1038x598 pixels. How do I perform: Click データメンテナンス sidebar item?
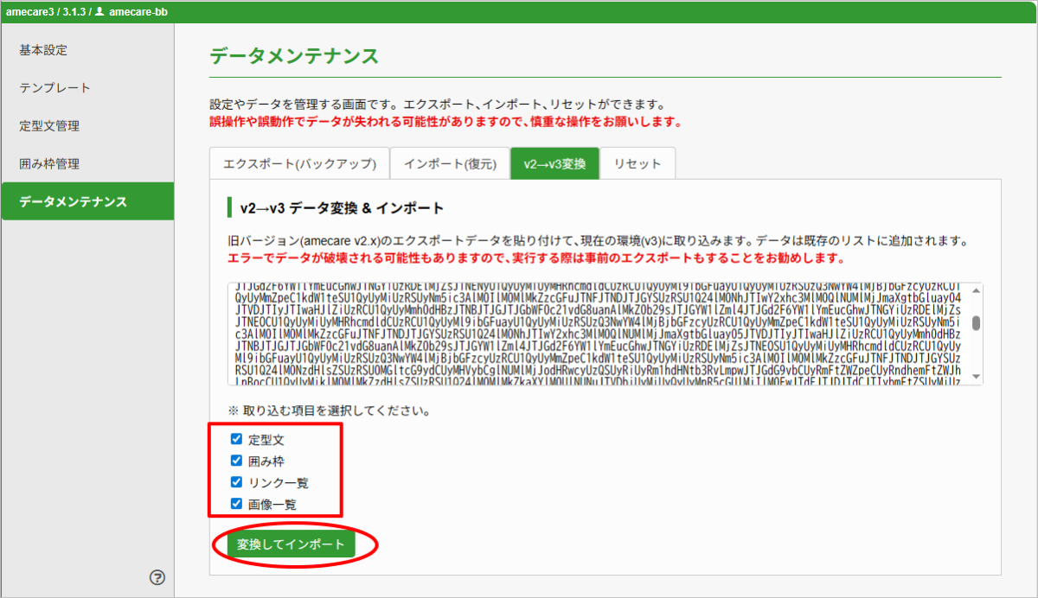tap(74, 202)
